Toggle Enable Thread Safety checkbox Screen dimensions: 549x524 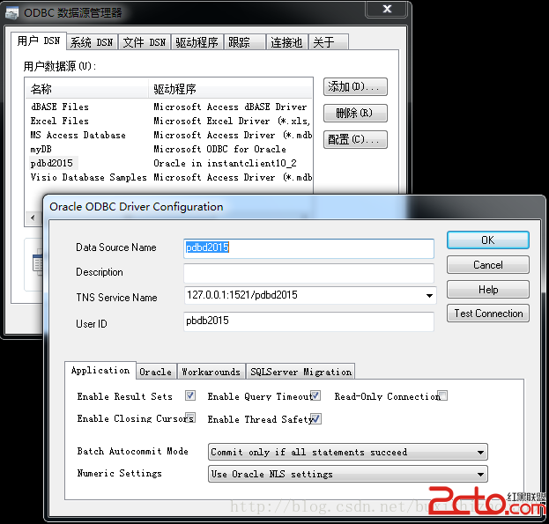(316, 418)
